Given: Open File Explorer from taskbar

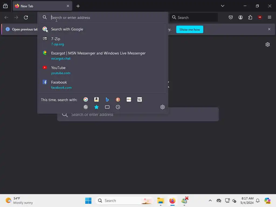Looking at the screenshot, I should (x=161, y=201).
